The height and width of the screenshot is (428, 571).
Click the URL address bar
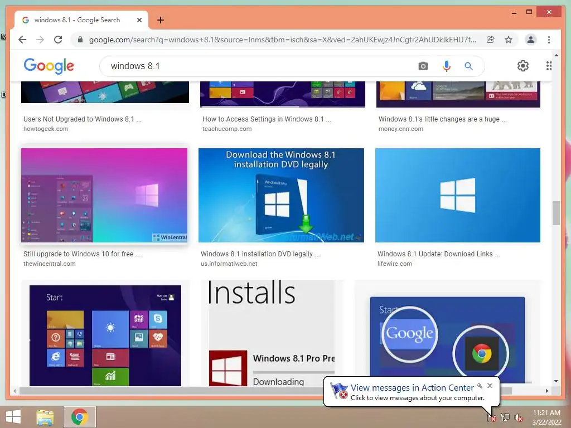283,40
